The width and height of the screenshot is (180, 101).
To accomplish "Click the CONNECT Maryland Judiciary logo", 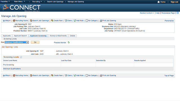I will click(x=21, y=8).
